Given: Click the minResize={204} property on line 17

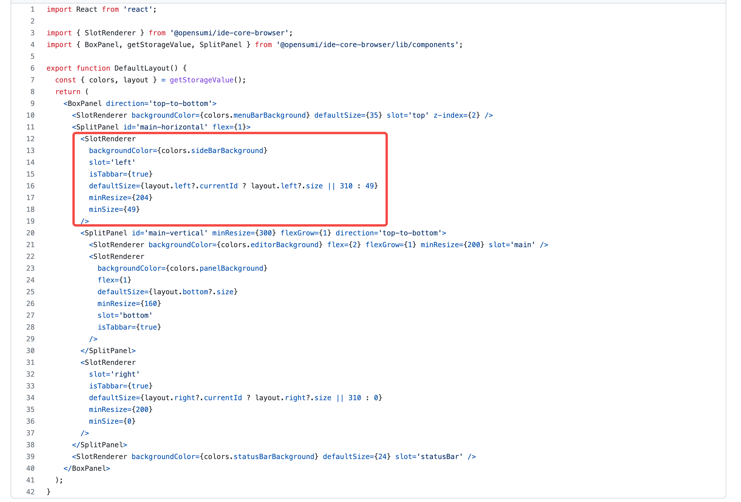Looking at the screenshot, I should [121, 198].
